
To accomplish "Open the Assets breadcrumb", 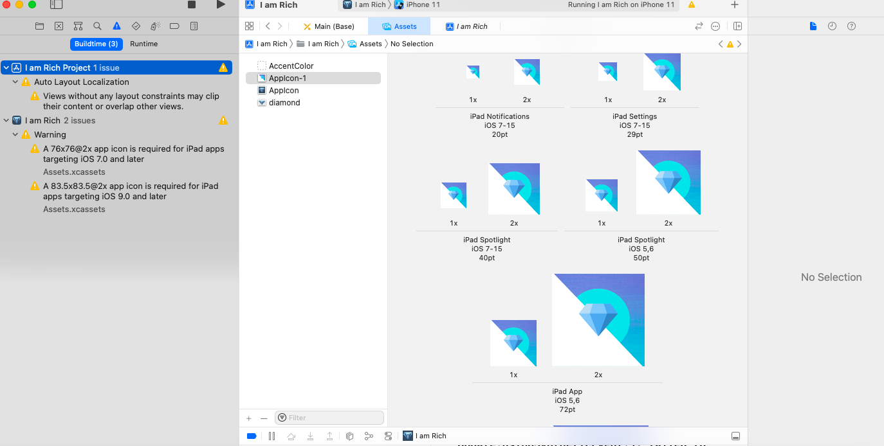I will pyautogui.click(x=365, y=44).
